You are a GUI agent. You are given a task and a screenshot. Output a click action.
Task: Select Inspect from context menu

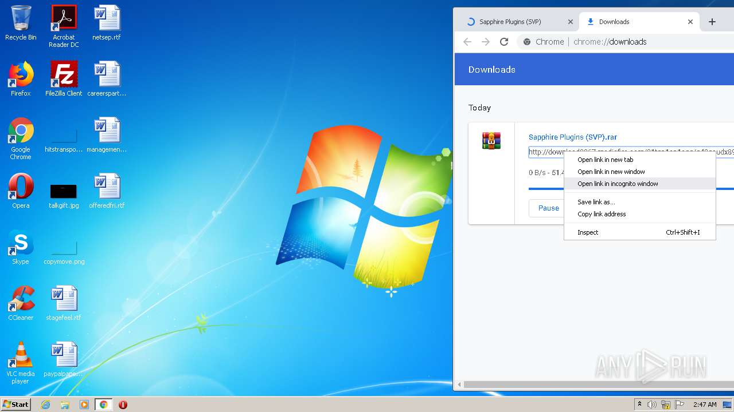pos(640,232)
